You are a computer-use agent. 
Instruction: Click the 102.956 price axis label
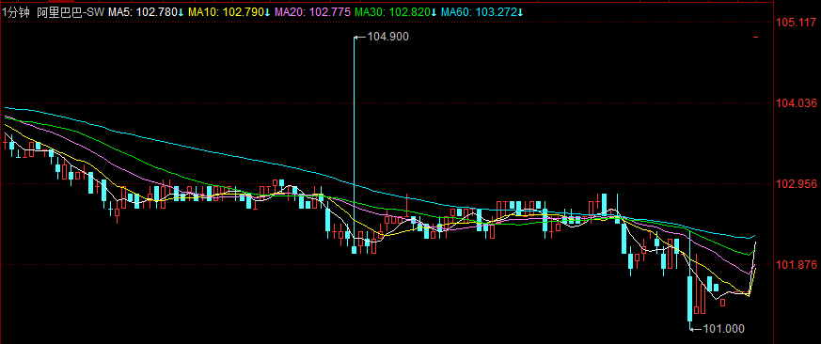tap(797, 184)
